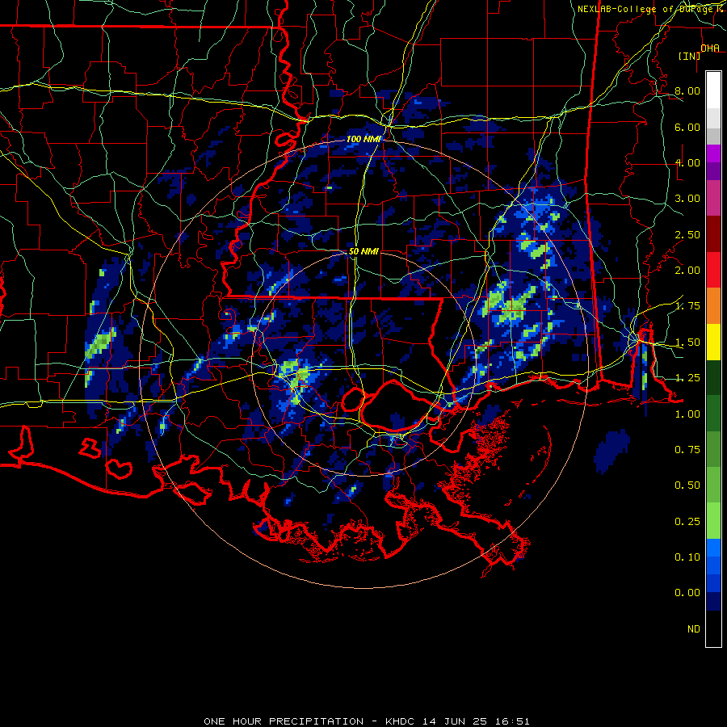Click the 'ND' legend label
Screen dimensions: 727x727
coord(694,629)
